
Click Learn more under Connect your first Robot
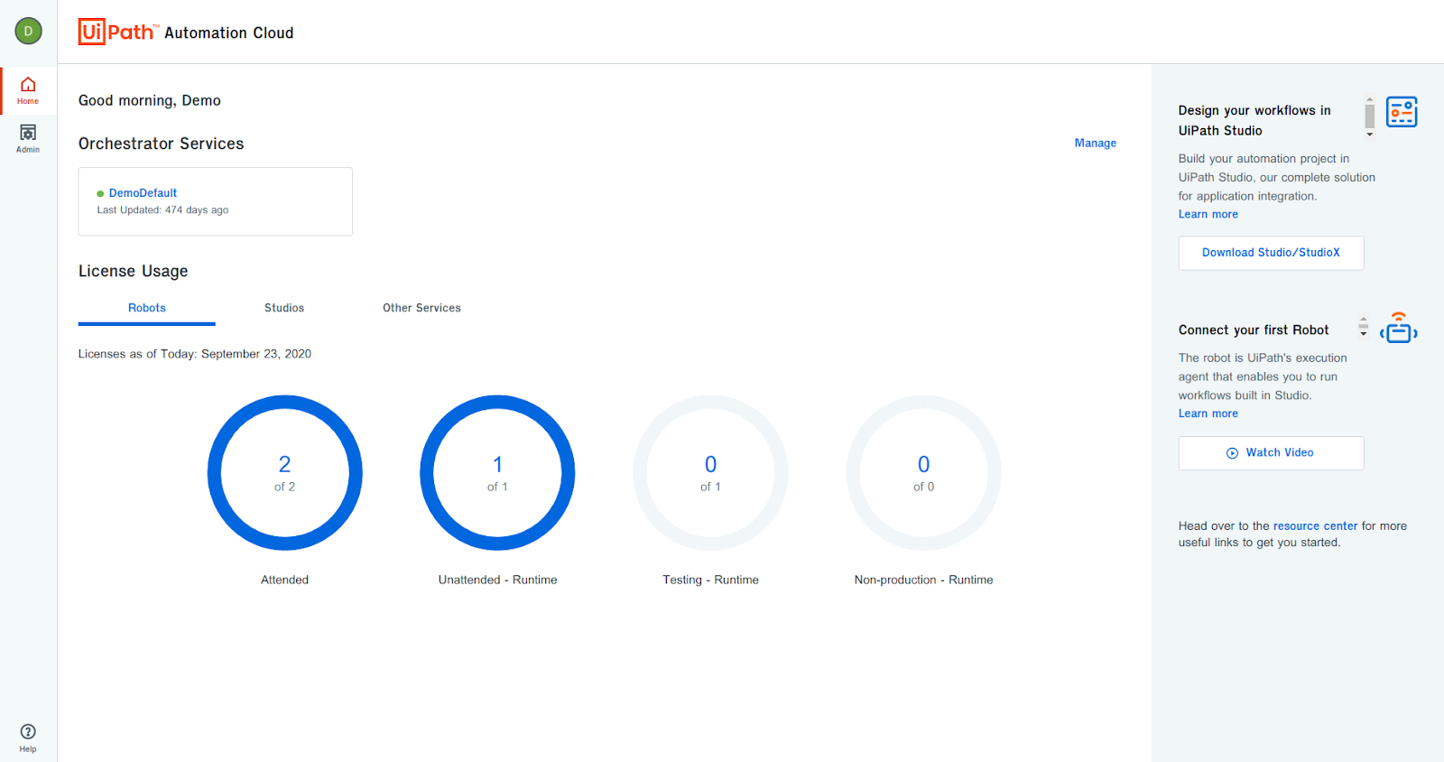1208,414
